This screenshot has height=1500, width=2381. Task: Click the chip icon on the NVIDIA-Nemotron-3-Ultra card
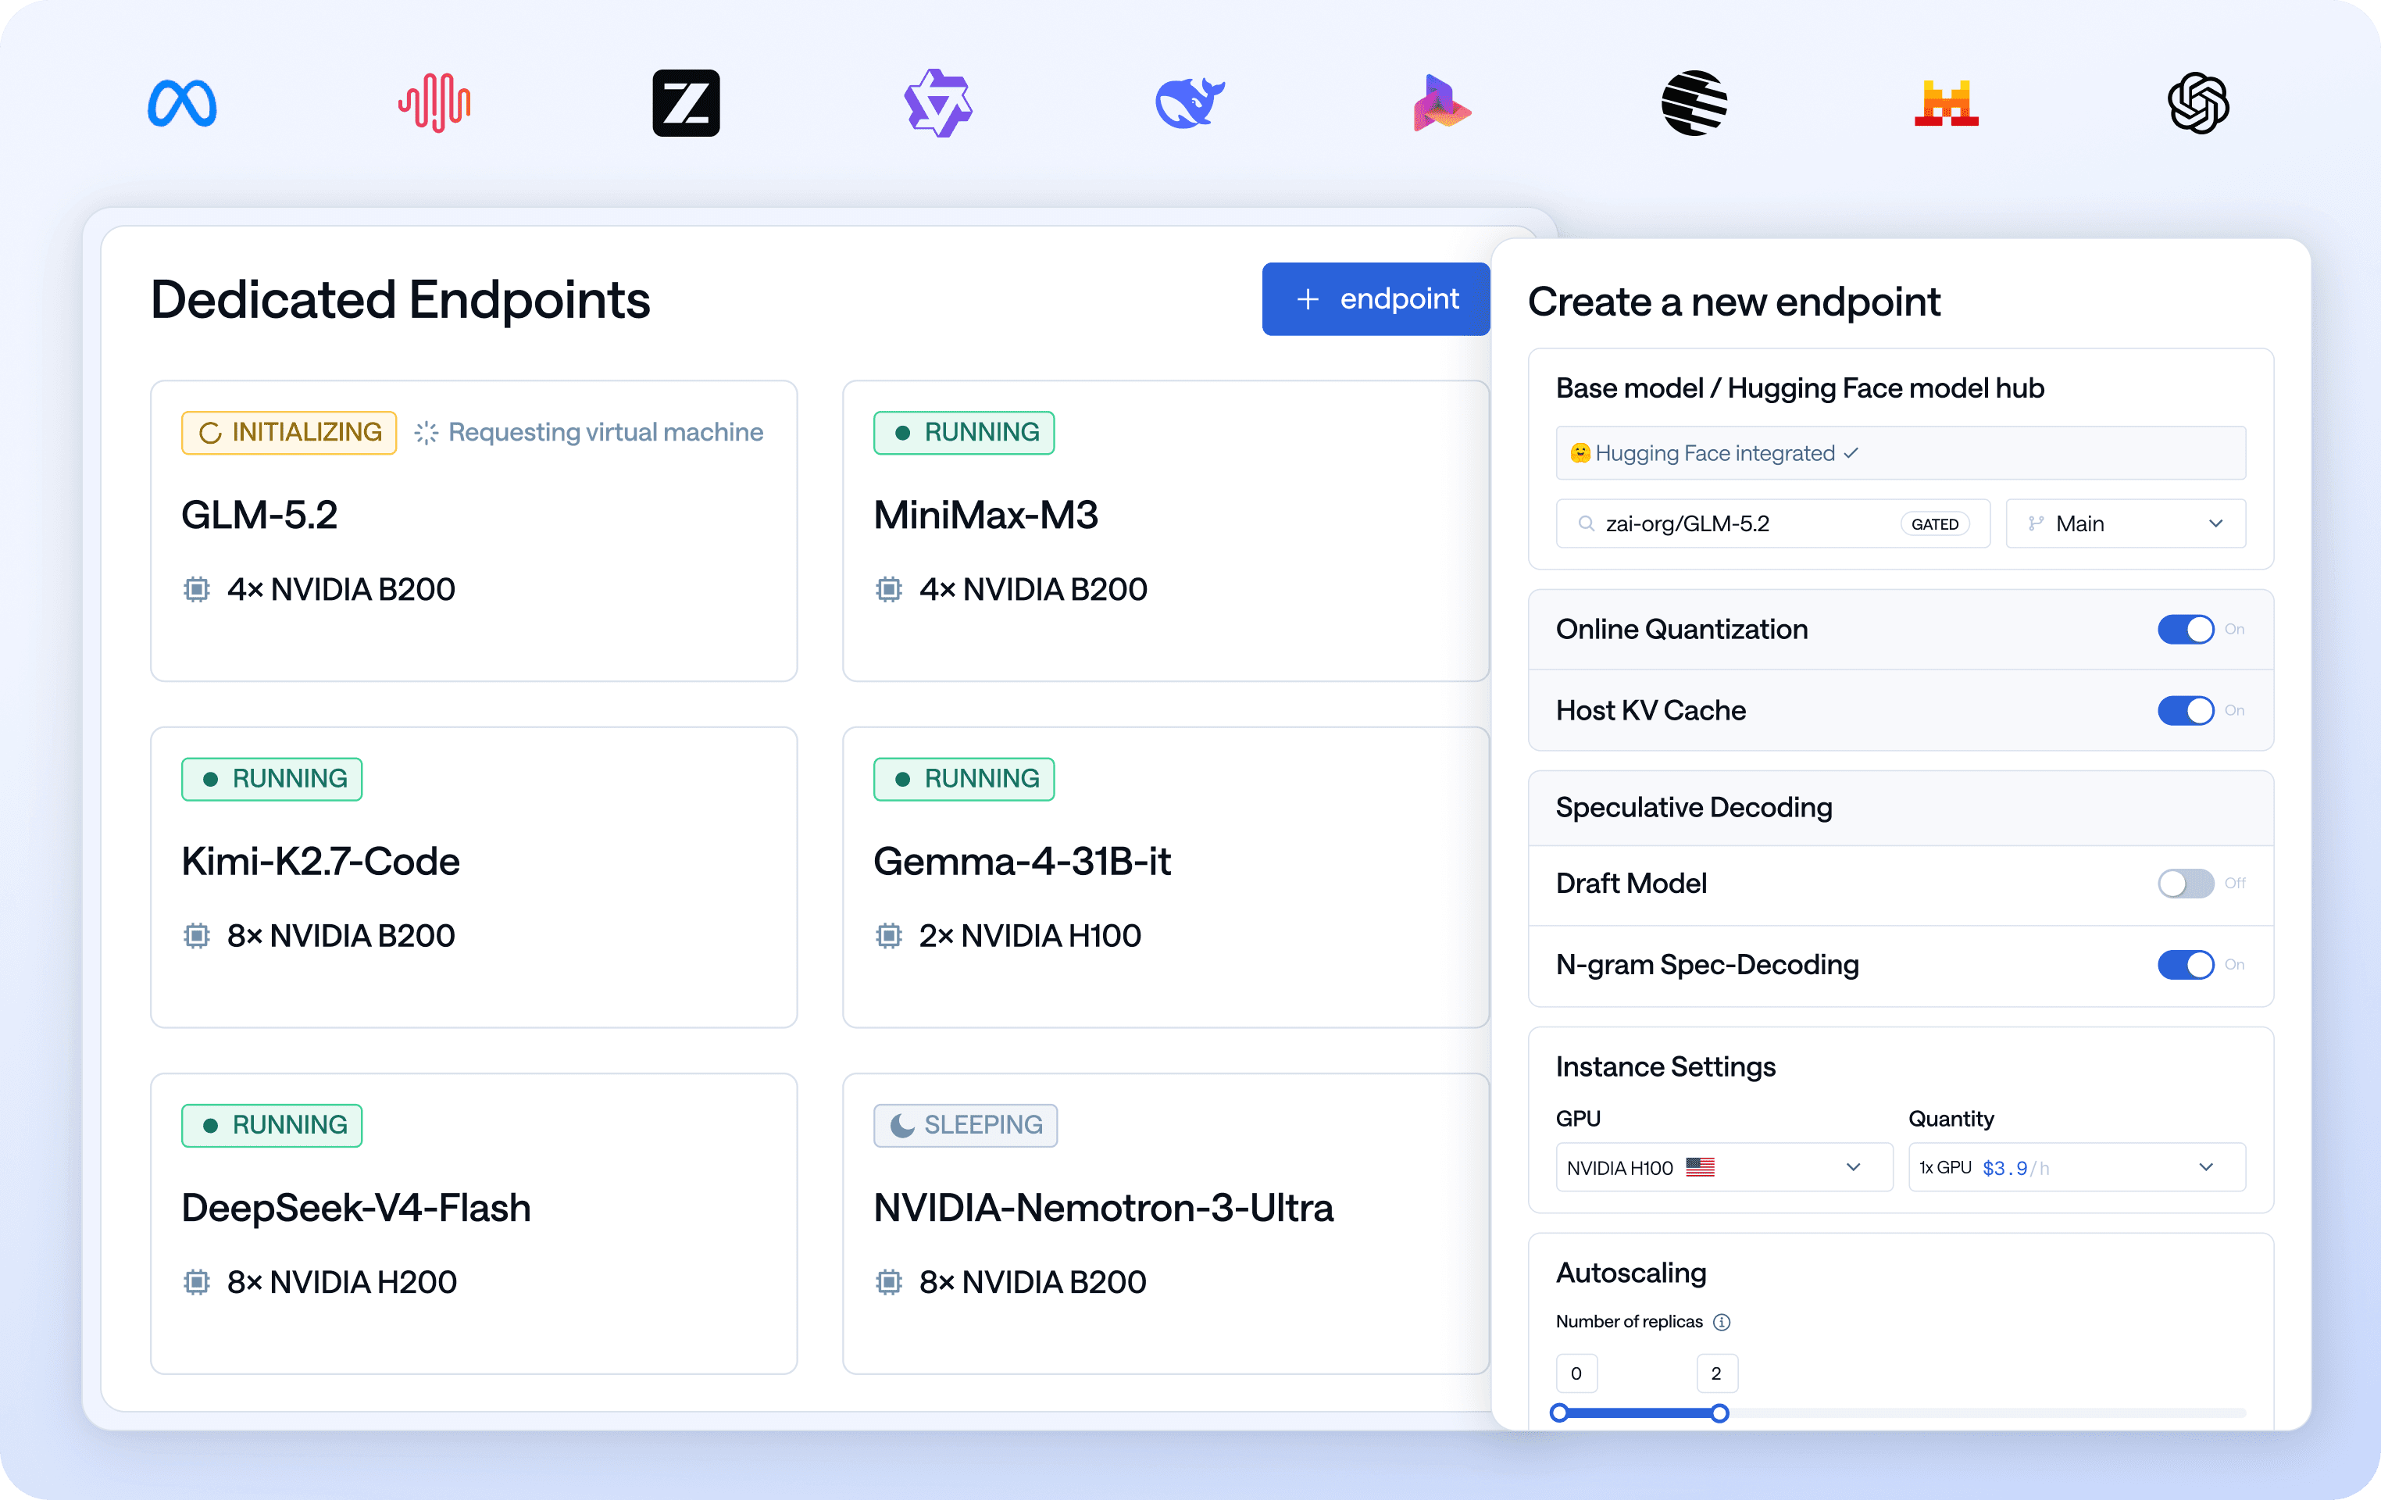point(889,1281)
